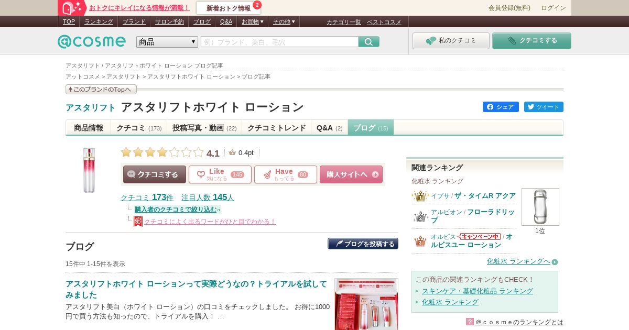Open the ranked first-place product thumbnail
Viewport: 629px width, 330px height.
[540, 207]
